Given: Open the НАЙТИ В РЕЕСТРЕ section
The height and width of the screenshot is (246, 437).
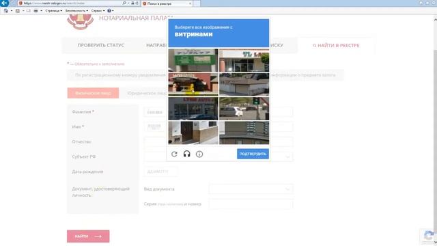Looking at the screenshot, I should (336, 45).
